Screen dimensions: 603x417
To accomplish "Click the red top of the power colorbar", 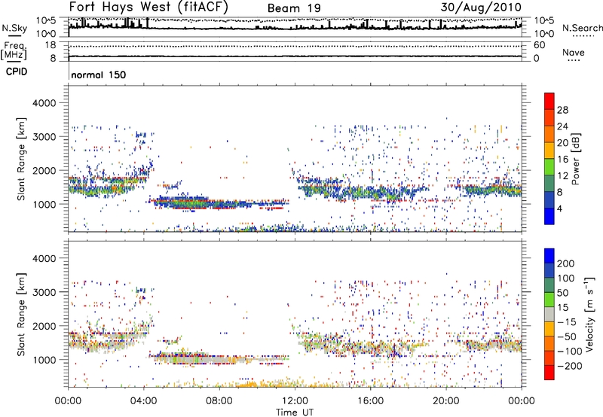I will point(549,101).
